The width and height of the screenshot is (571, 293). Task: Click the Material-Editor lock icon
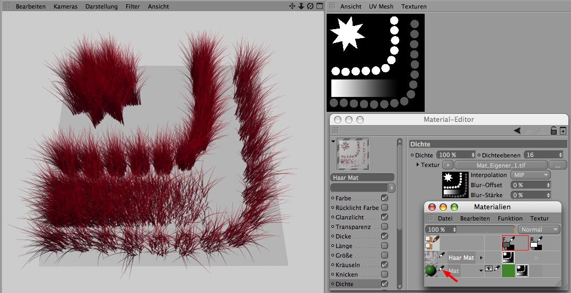[554, 131]
